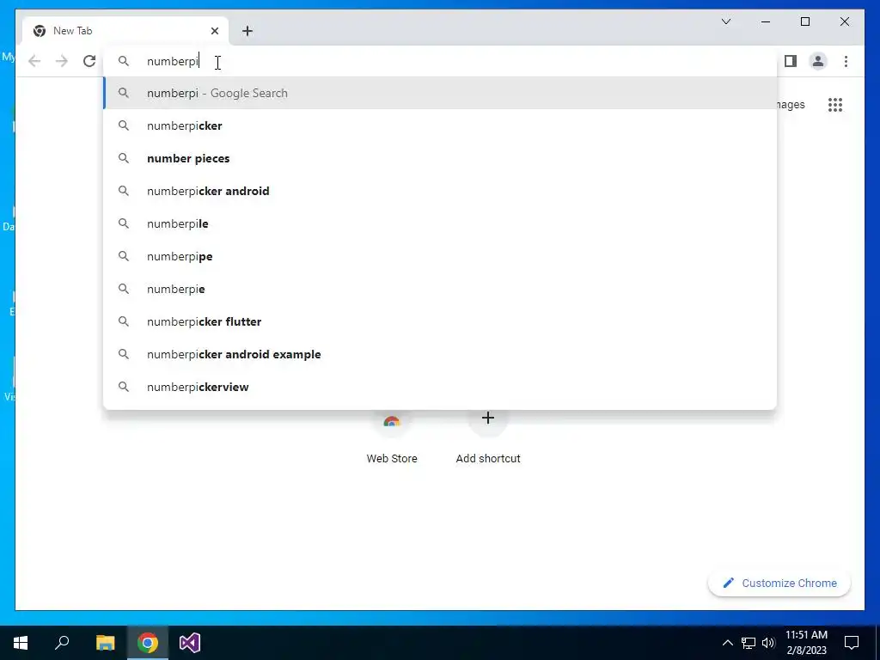Select the New Tab tab

125,31
